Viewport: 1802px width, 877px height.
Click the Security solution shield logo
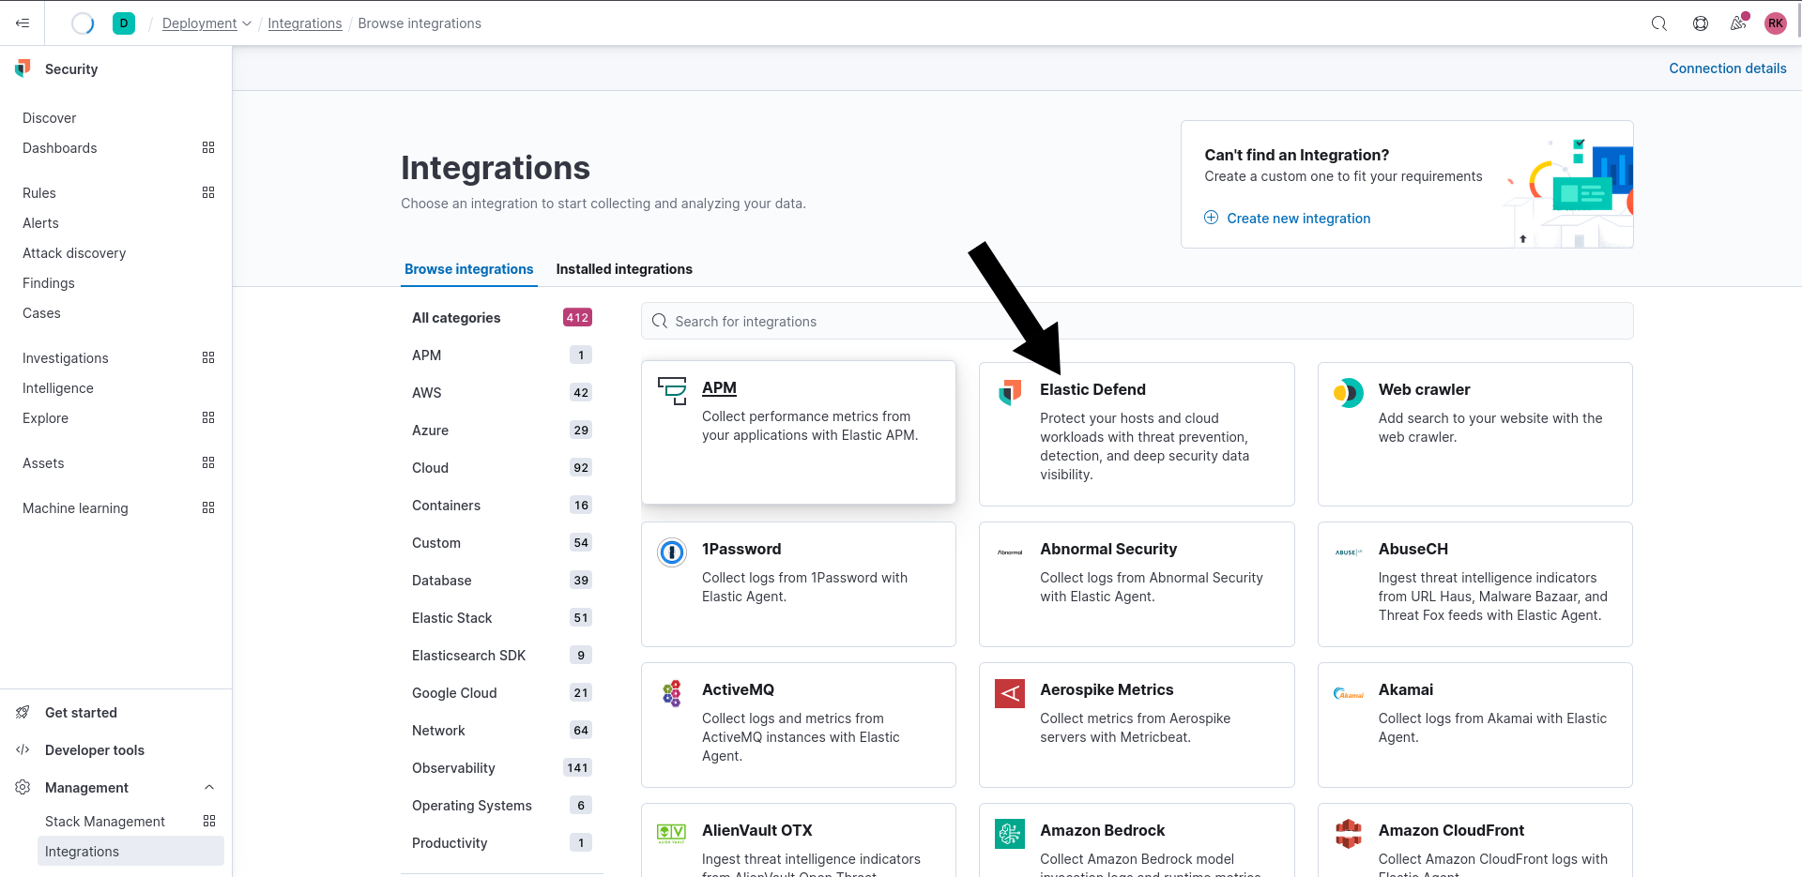click(23, 68)
